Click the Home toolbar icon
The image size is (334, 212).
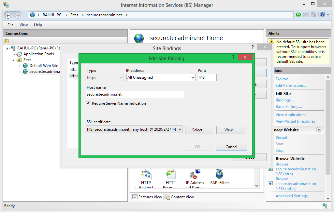[313, 14]
